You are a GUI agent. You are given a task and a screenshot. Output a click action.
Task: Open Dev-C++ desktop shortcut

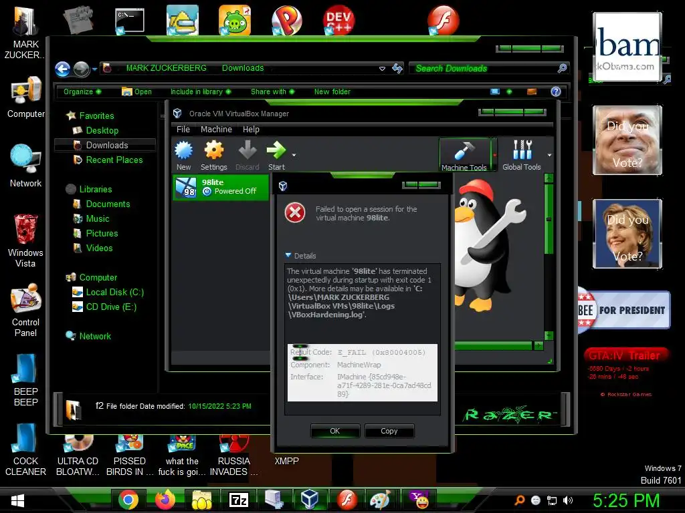(x=338, y=21)
